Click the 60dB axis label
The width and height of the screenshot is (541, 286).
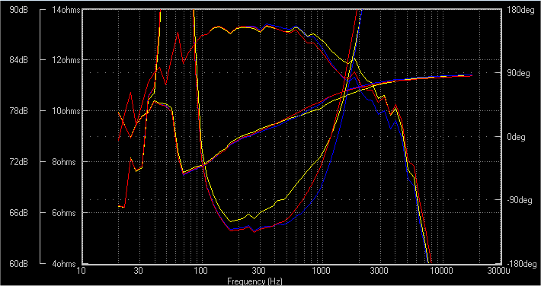[18, 264]
